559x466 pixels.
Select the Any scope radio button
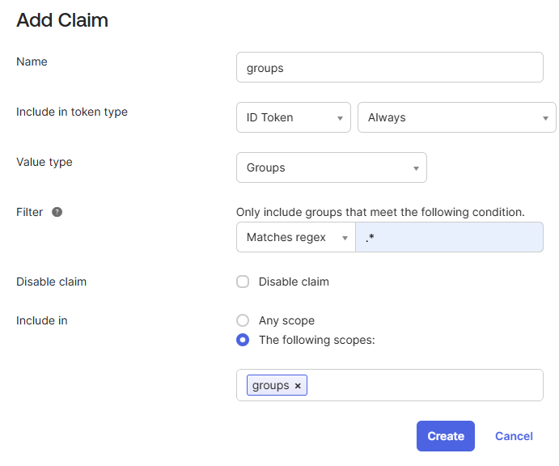click(243, 320)
